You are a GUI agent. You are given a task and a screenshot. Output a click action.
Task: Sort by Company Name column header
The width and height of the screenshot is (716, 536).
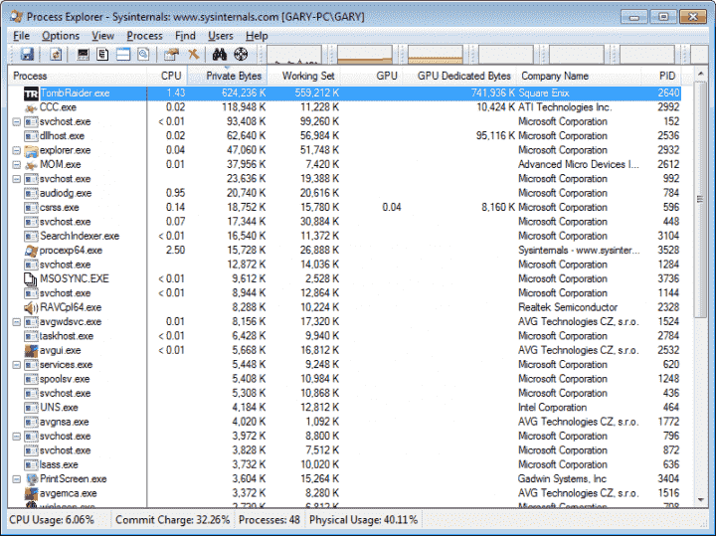point(579,76)
